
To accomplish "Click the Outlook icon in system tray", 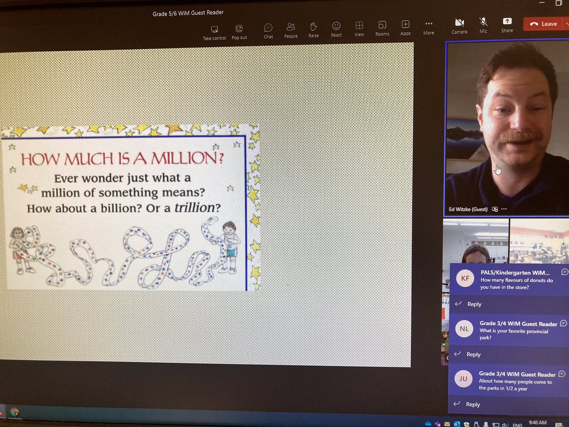I will pos(457,424).
